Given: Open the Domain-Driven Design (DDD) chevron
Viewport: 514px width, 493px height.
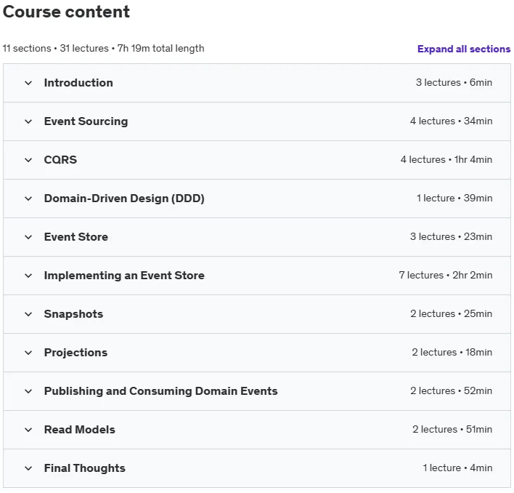Looking at the screenshot, I should click(x=28, y=199).
